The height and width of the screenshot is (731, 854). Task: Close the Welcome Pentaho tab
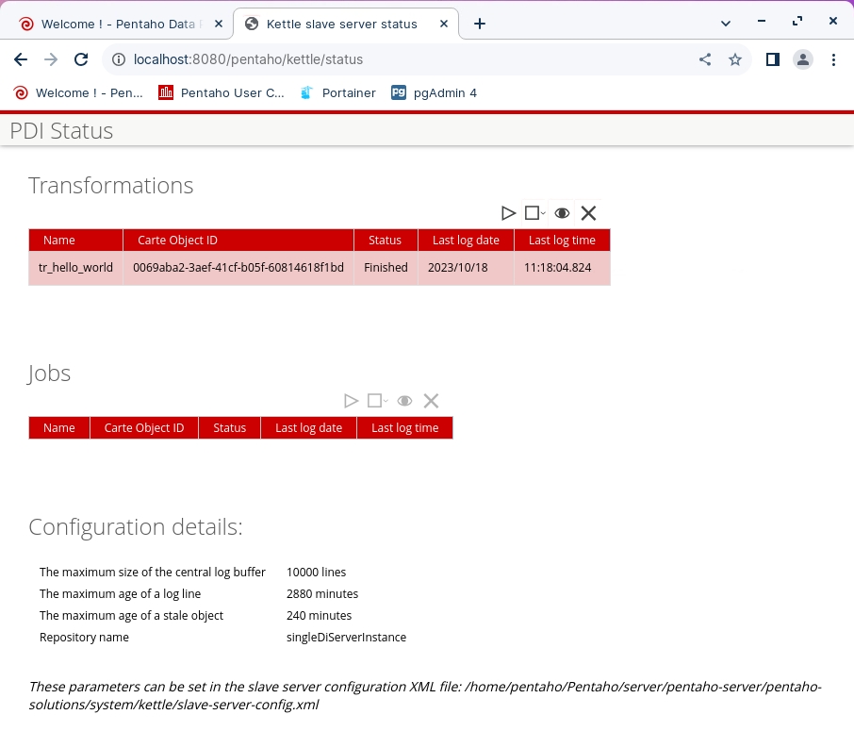[219, 24]
